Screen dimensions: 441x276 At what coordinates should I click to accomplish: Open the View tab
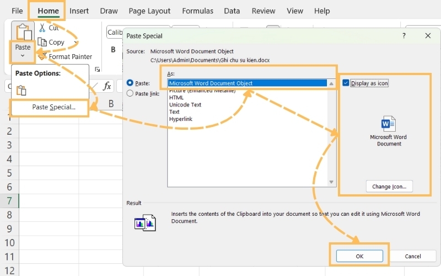(x=295, y=11)
